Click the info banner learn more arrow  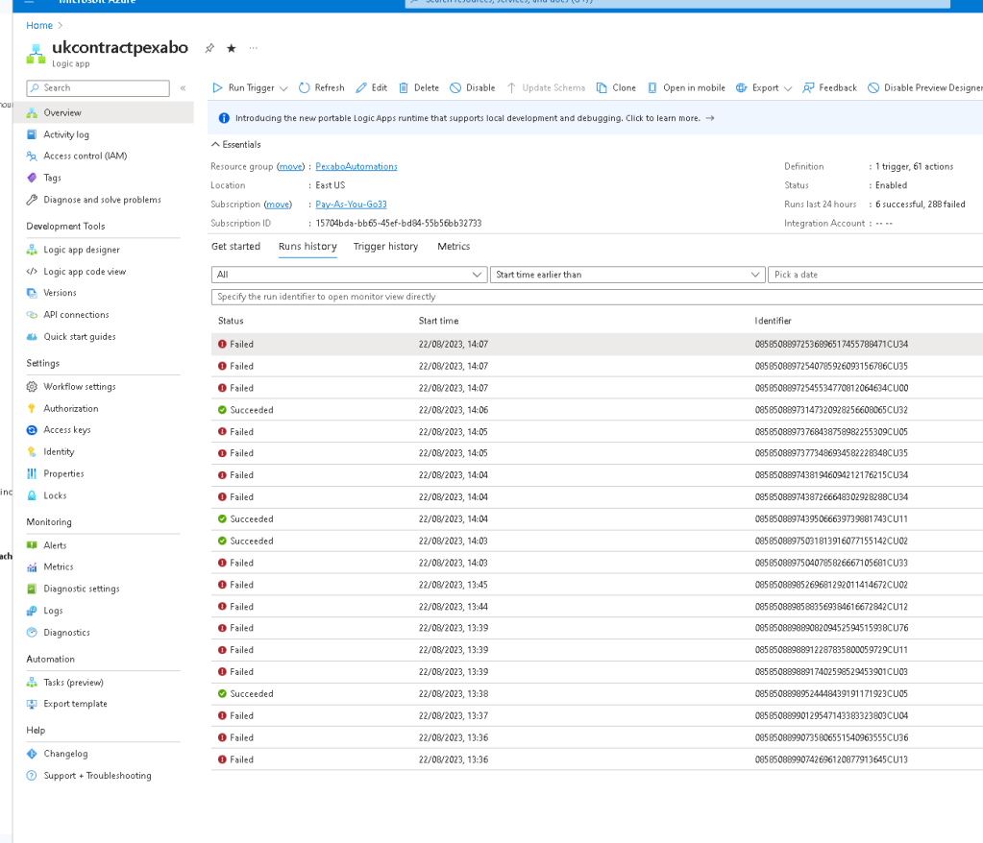[x=710, y=118]
